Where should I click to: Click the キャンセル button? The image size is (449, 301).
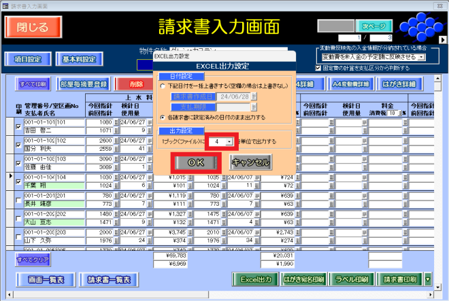251,162
